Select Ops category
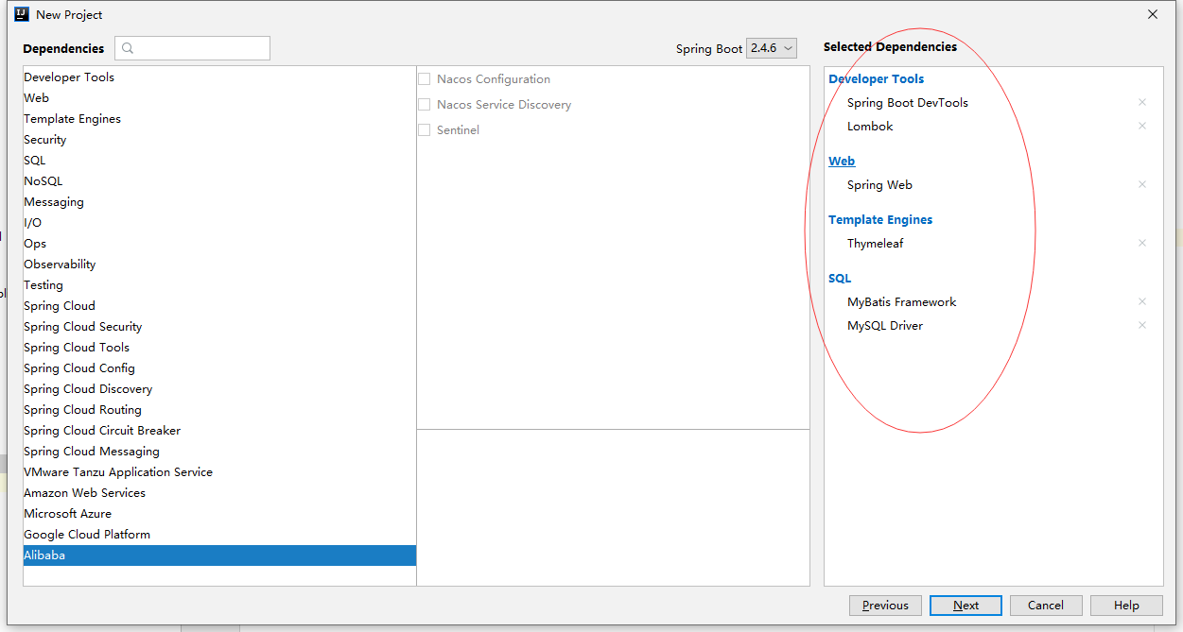Image resolution: width=1183 pixels, height=632 pixels. click(x=219, y=244)
